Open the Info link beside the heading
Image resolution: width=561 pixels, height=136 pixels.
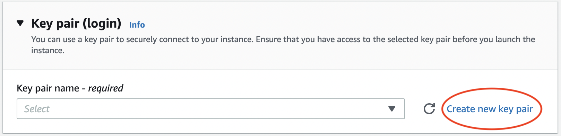[x=137, y=25]
